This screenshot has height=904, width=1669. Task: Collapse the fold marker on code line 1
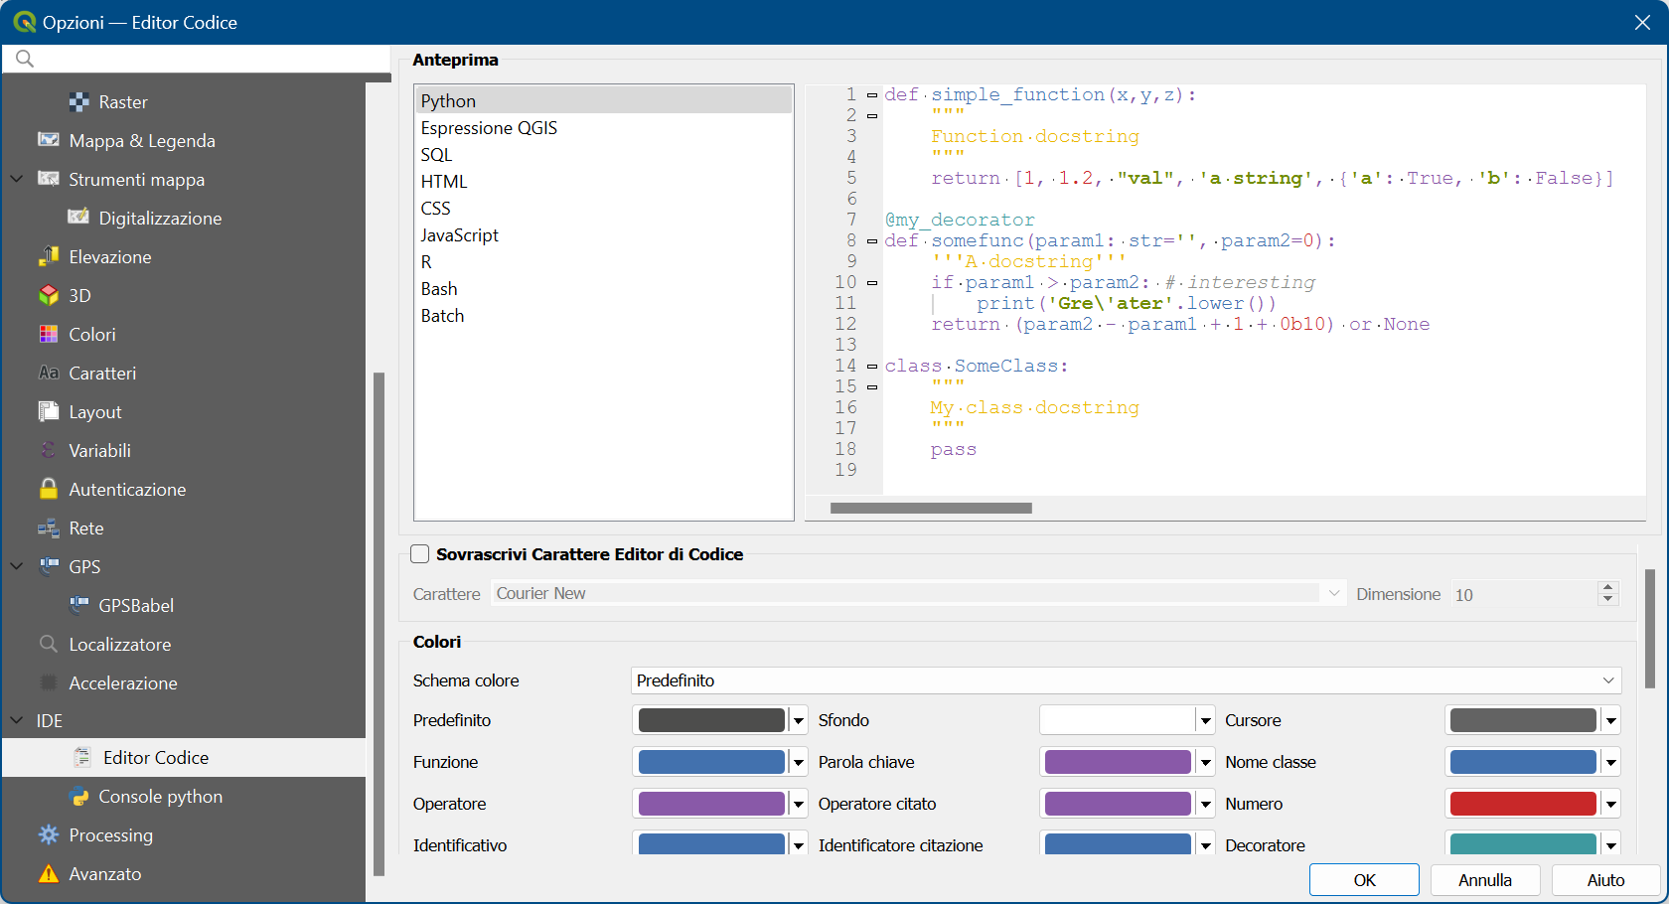tap(872, 95)
